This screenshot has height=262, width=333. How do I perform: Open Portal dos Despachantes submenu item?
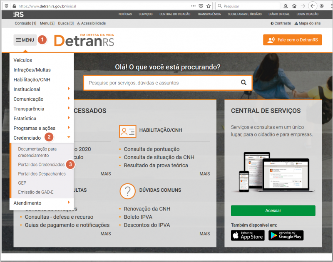42,174
